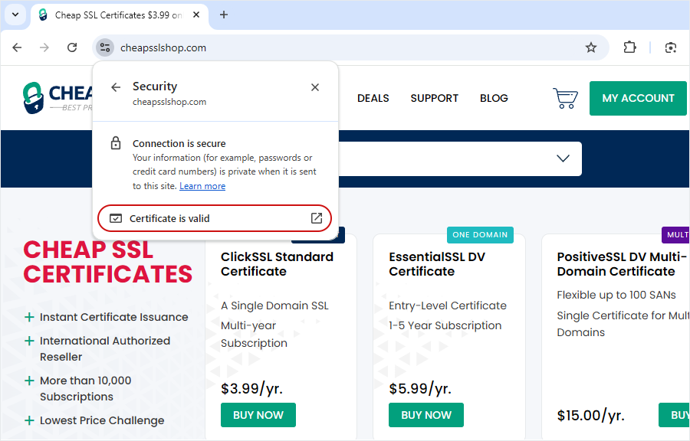Click the $5.99/yr. price text

click(x=420, y=389)
